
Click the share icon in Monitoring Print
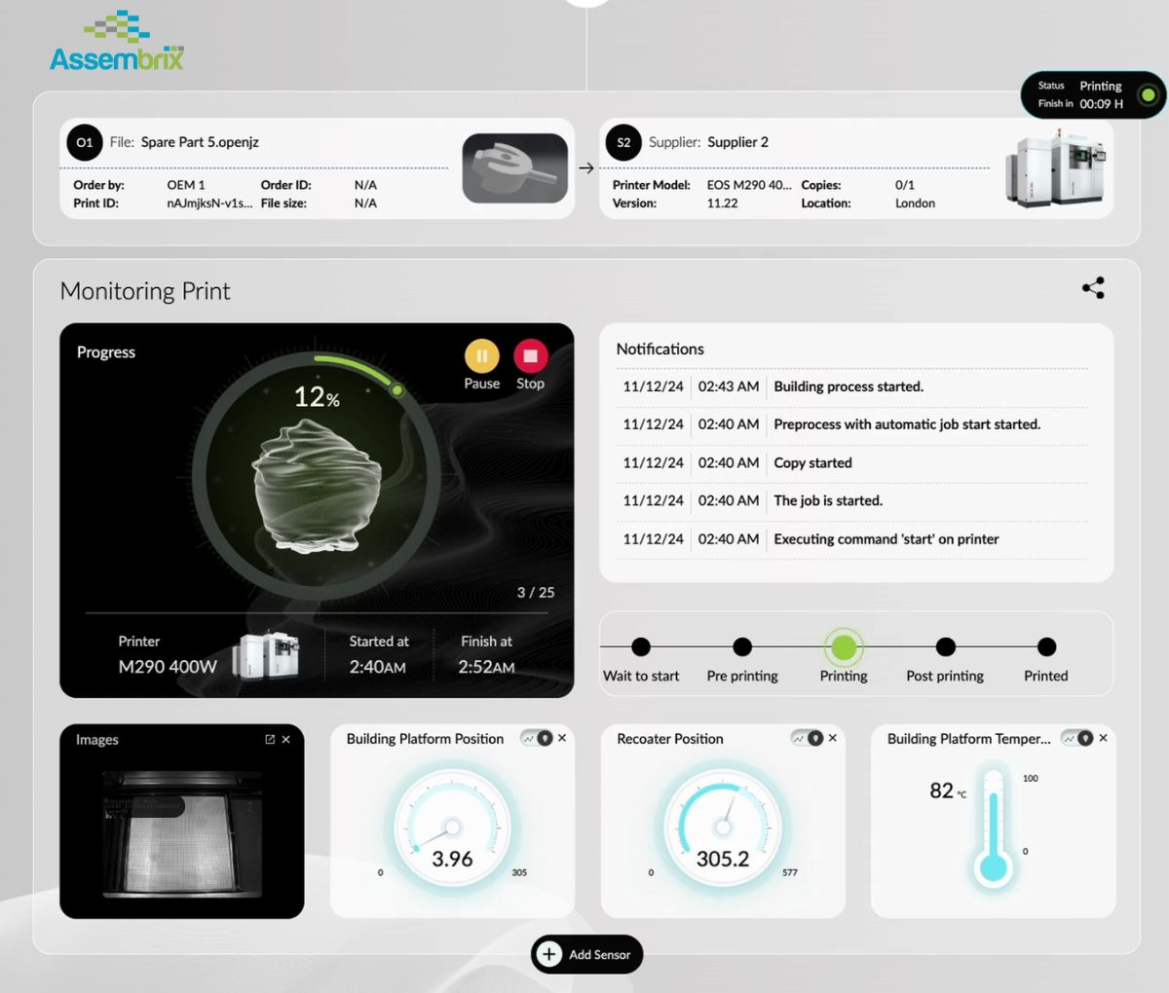[1093, 288]
